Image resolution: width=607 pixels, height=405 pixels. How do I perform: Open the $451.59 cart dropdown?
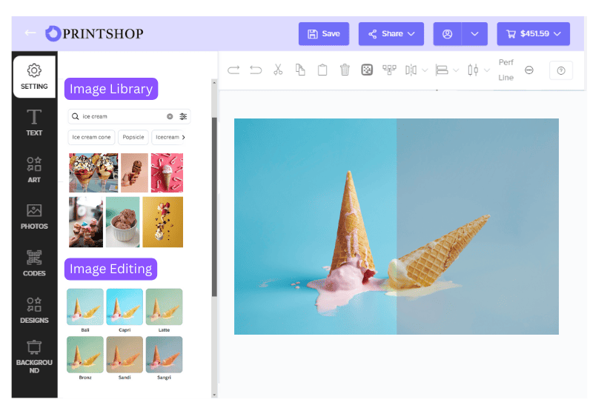pos(534,33)
